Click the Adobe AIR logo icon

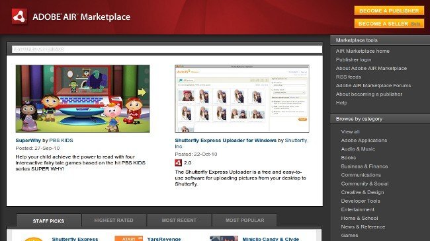[19, 17]
